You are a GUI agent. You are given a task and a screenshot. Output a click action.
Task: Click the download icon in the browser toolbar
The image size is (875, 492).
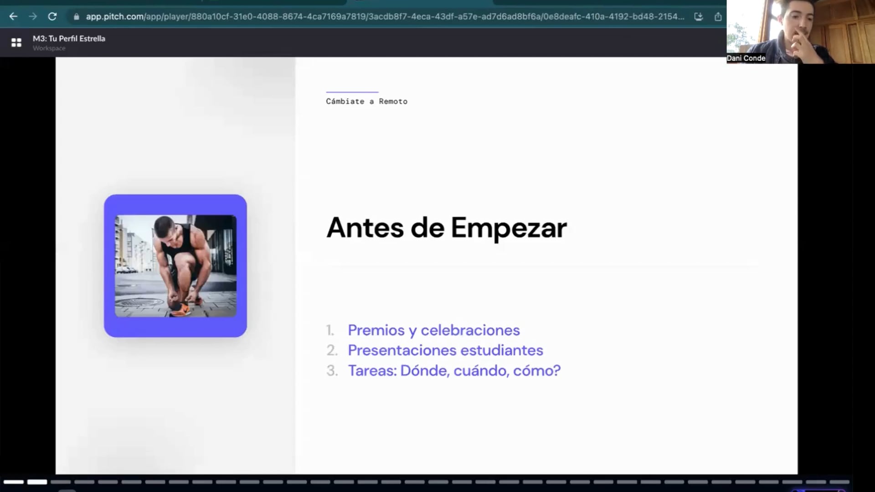coord(699,16)
